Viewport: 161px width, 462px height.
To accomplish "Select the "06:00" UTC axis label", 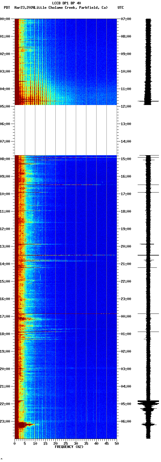I will [x=126, y=421].
